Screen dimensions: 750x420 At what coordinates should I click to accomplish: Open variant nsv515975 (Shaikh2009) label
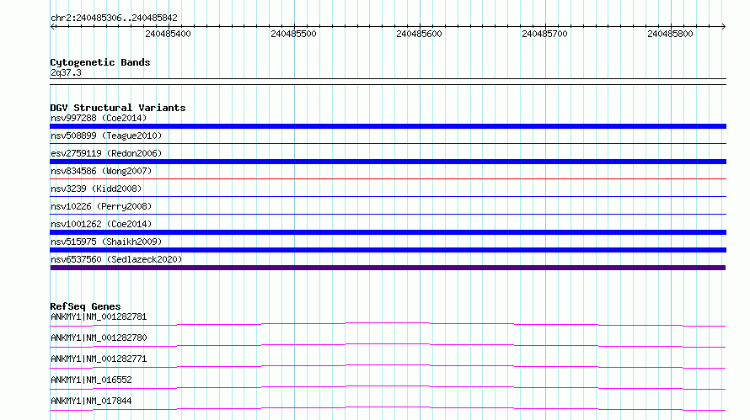(106, 242)
